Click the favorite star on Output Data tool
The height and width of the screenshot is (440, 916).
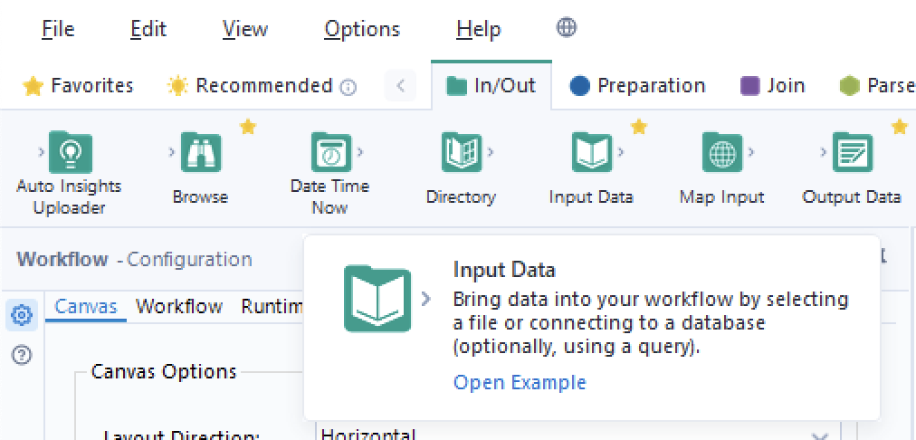tap(900, 126)
